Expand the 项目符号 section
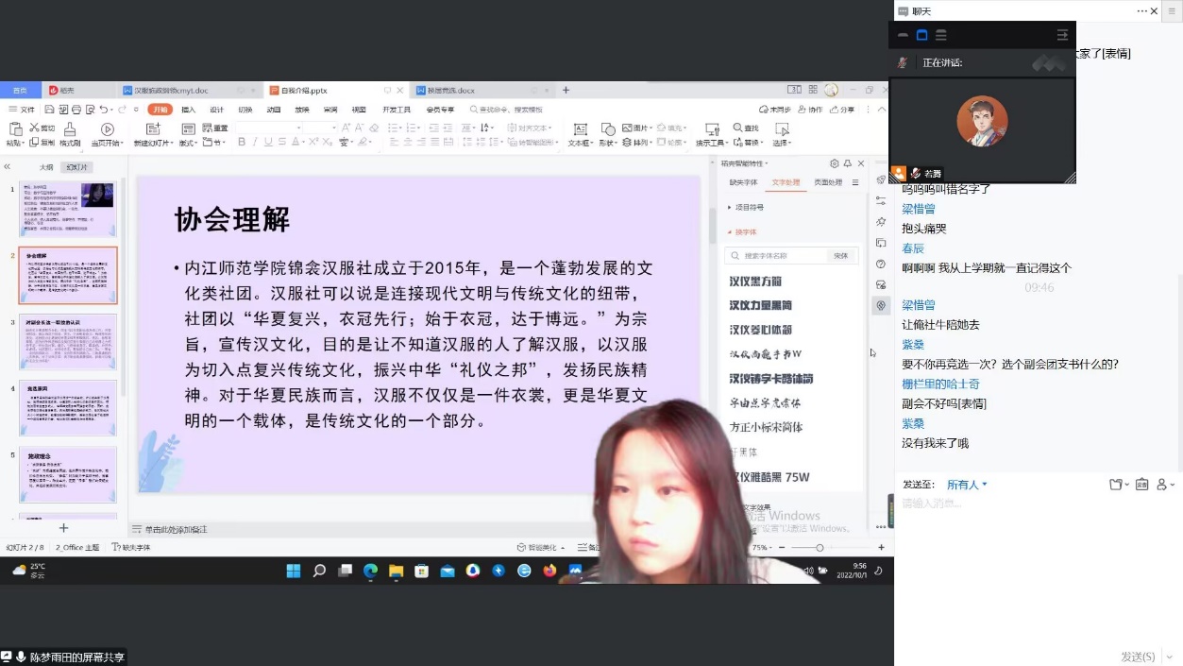 pos(746,207)
